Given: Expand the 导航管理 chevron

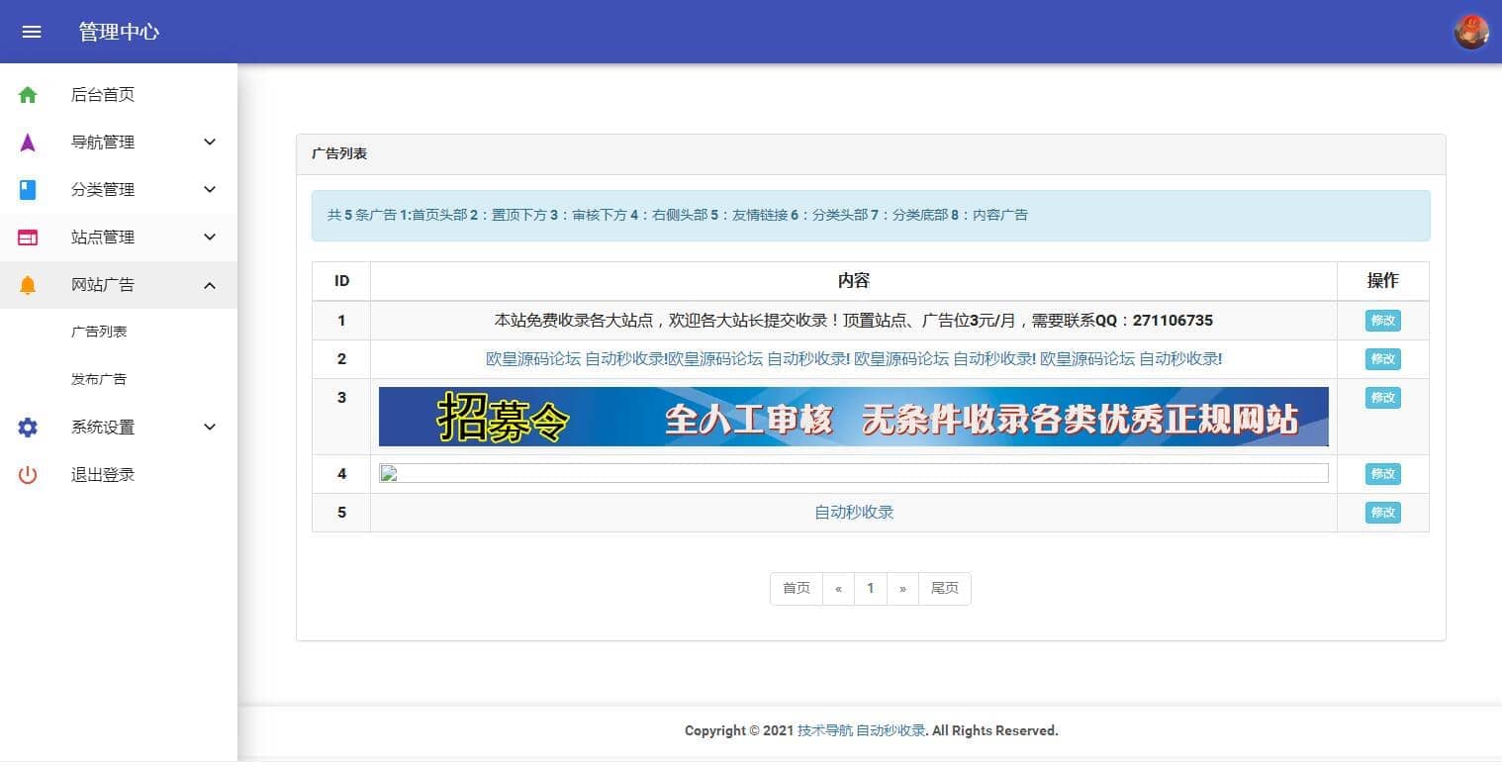Looking at the screenshot, I should pos(210,143).
